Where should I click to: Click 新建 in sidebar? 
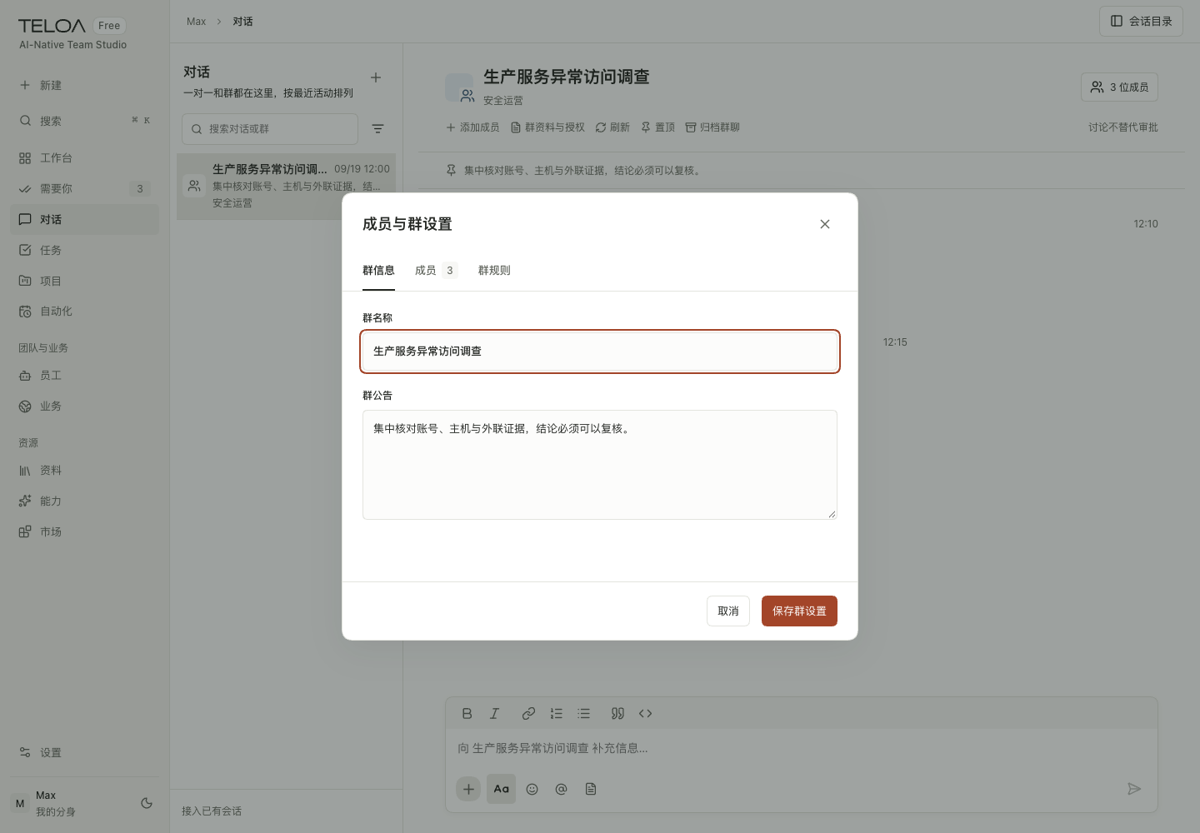pos(84,85)
